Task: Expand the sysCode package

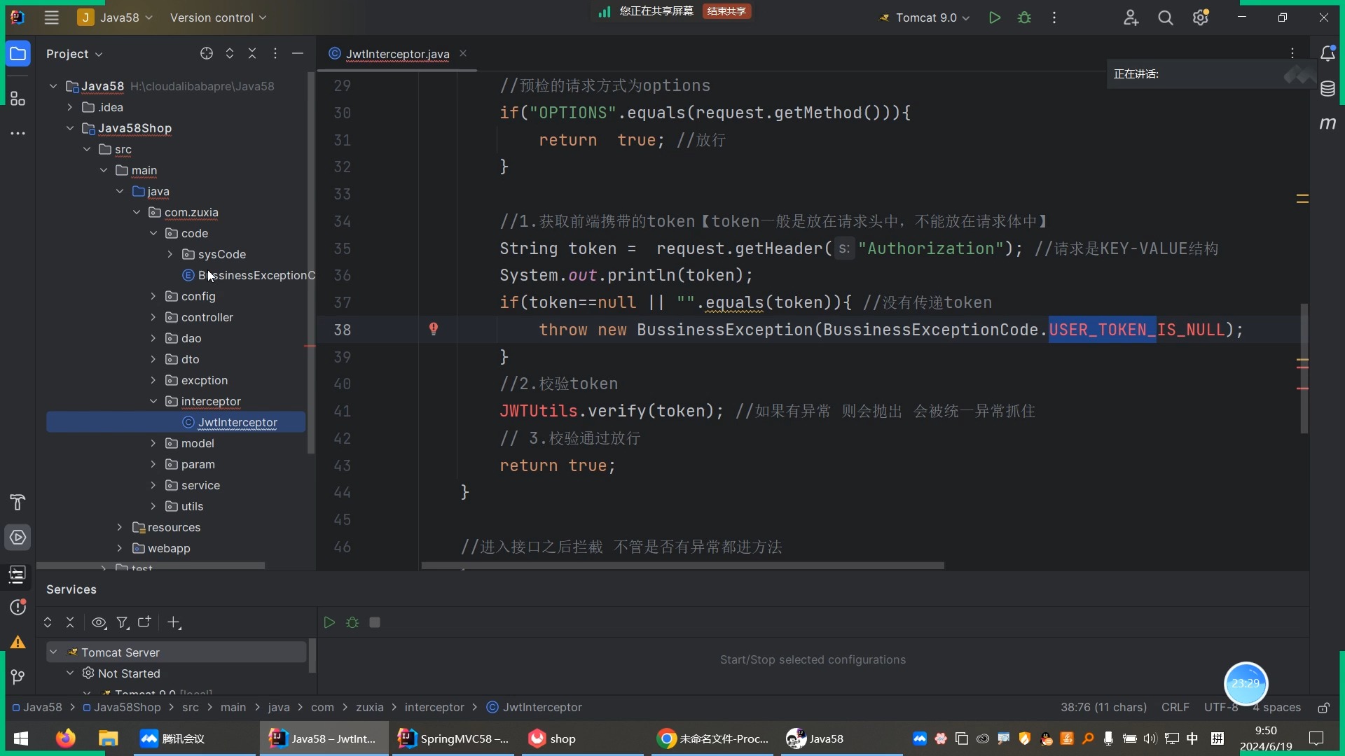Action: 170,254
